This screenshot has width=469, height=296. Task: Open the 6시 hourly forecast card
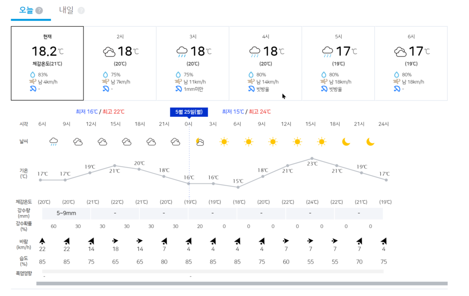pyautogui.click(x=411, y=63)
